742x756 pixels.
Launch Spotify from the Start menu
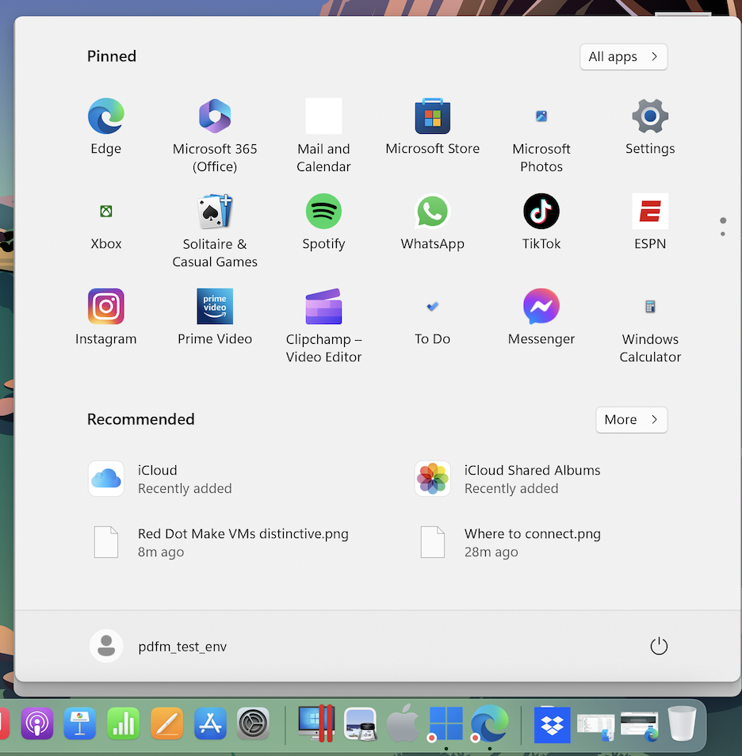(x=323, y=222)
